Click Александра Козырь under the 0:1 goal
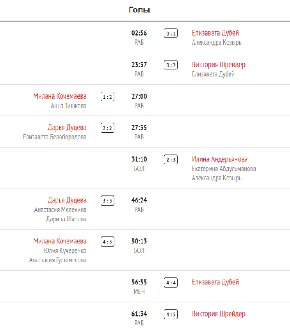This screenshot has width=290, height=334. [217, 43]
